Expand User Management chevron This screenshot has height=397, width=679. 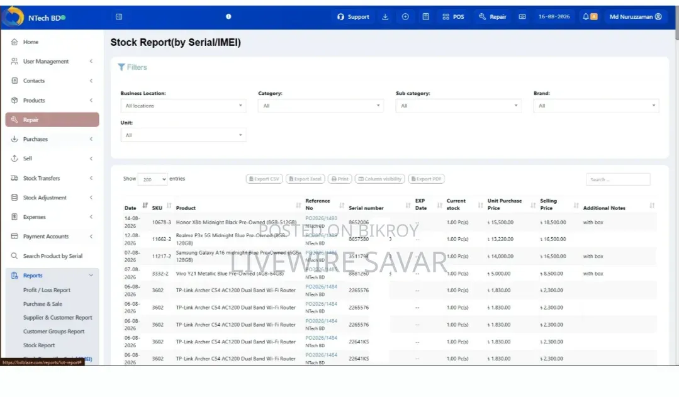point(91,62)
